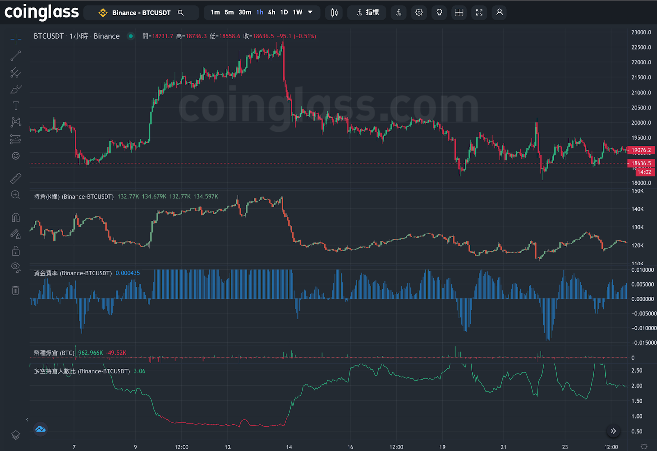Open the 指標 indicators menu
The image size is (657, 451).
[367, 13]
